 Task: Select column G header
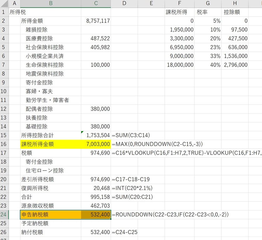[208, 4]
